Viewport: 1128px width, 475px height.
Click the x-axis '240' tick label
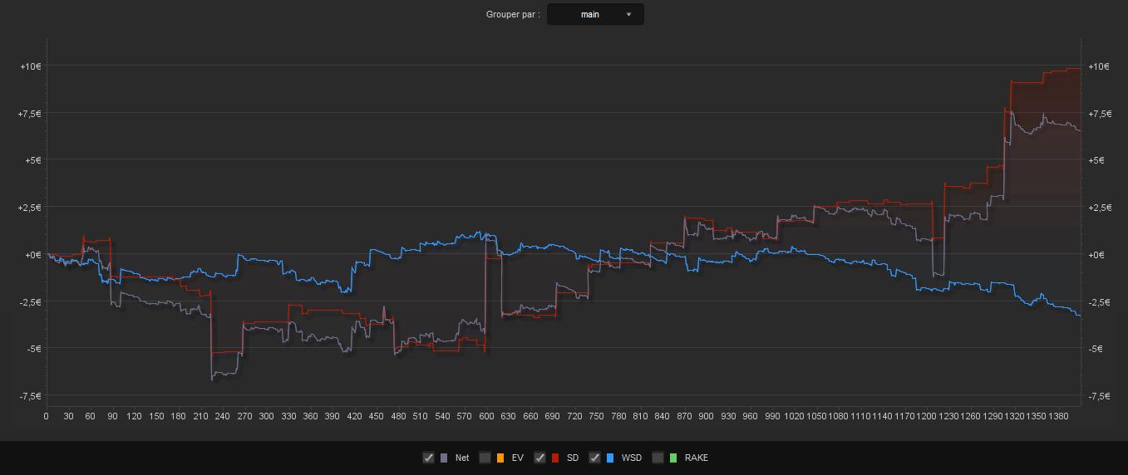(x=222, y=416)
